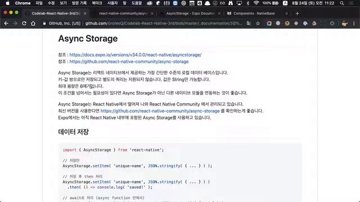Close the AsyncStorage - Expo tab
360x202 pixels.
pos(219,13)
